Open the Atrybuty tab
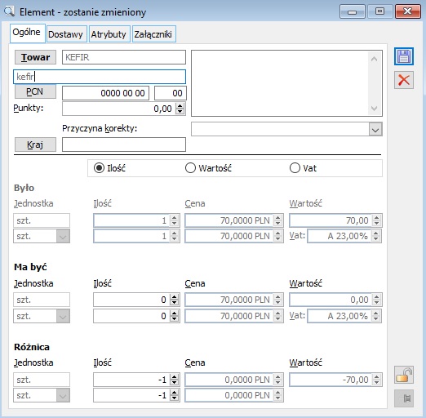Image resolution: width=426 pixels, height=418 pixels. click(x=109, y=34)
